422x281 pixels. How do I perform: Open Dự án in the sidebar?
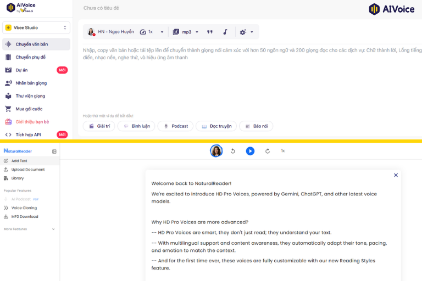point(36,70)
